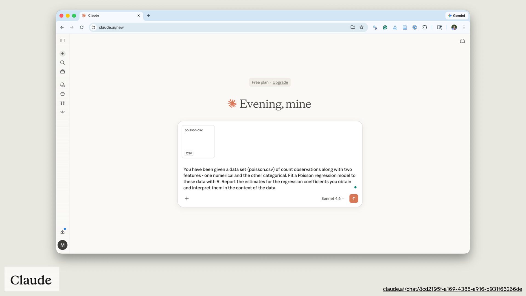Screen dimensions: 526x296
Task: Open the incognito ghost chat icon
Action: [462, 41]
